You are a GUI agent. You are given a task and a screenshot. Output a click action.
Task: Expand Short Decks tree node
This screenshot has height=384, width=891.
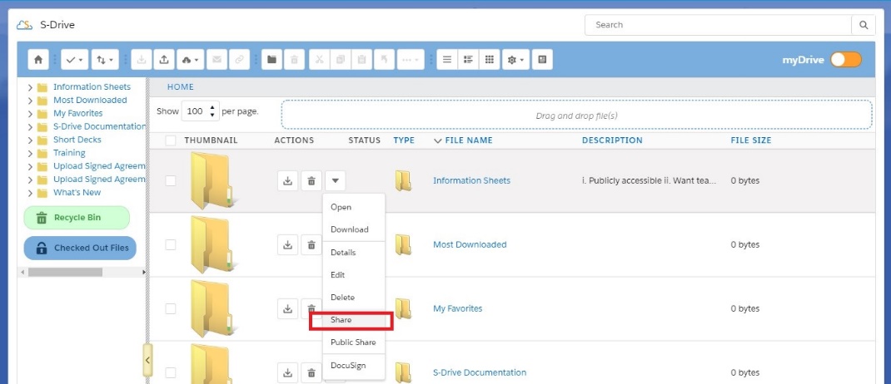point(30,140)
